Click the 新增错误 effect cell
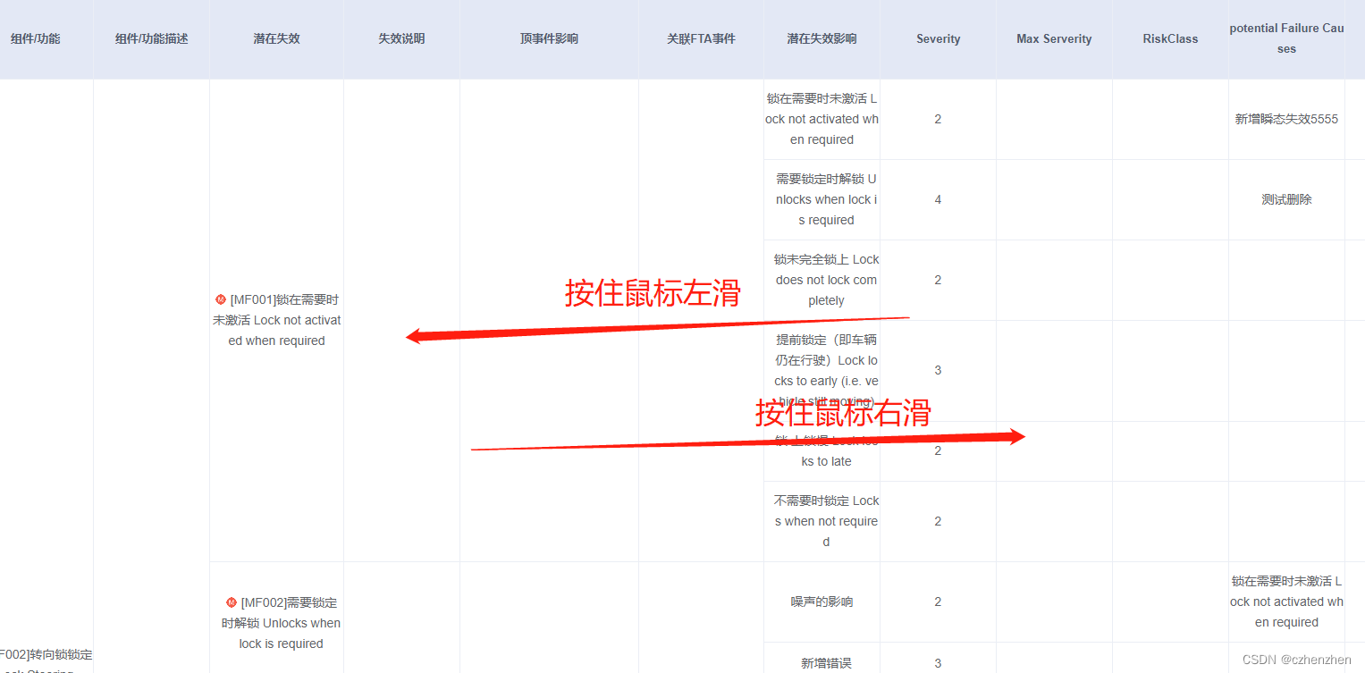1365x673 pixels. [822, 659]
